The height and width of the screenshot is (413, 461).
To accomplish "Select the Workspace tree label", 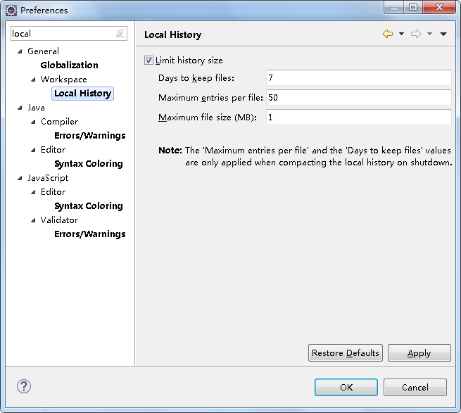I will 64,80.
